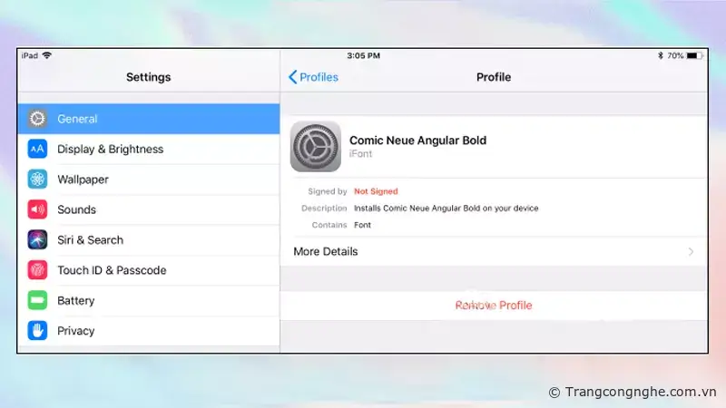Select Sounds from the sidebar
The width and height of the screenshot is (726, 408).
76,209
